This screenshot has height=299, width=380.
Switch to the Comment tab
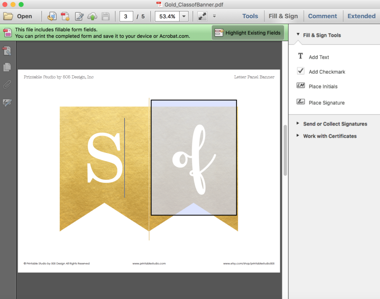323,16
